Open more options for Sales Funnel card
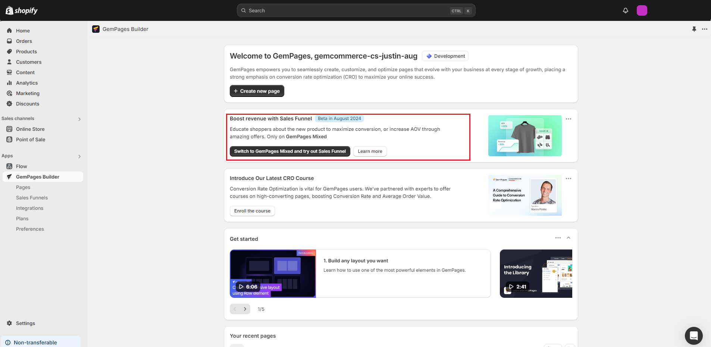Screen dimensions: 711x347 pos(568,119)
